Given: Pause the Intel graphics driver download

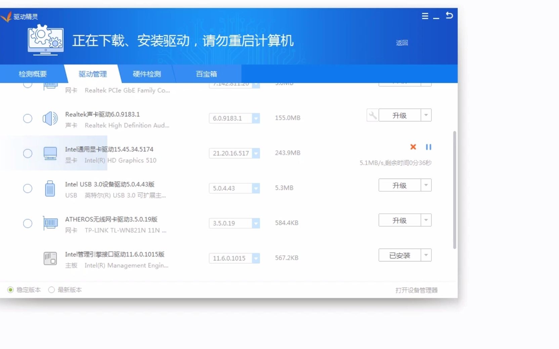Looking at the screenshot, I should [x=428, y=147].
